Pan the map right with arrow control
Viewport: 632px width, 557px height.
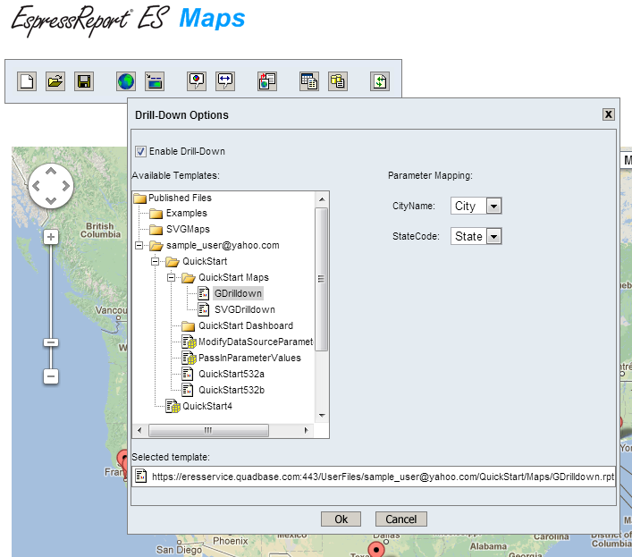click(65, 186)
